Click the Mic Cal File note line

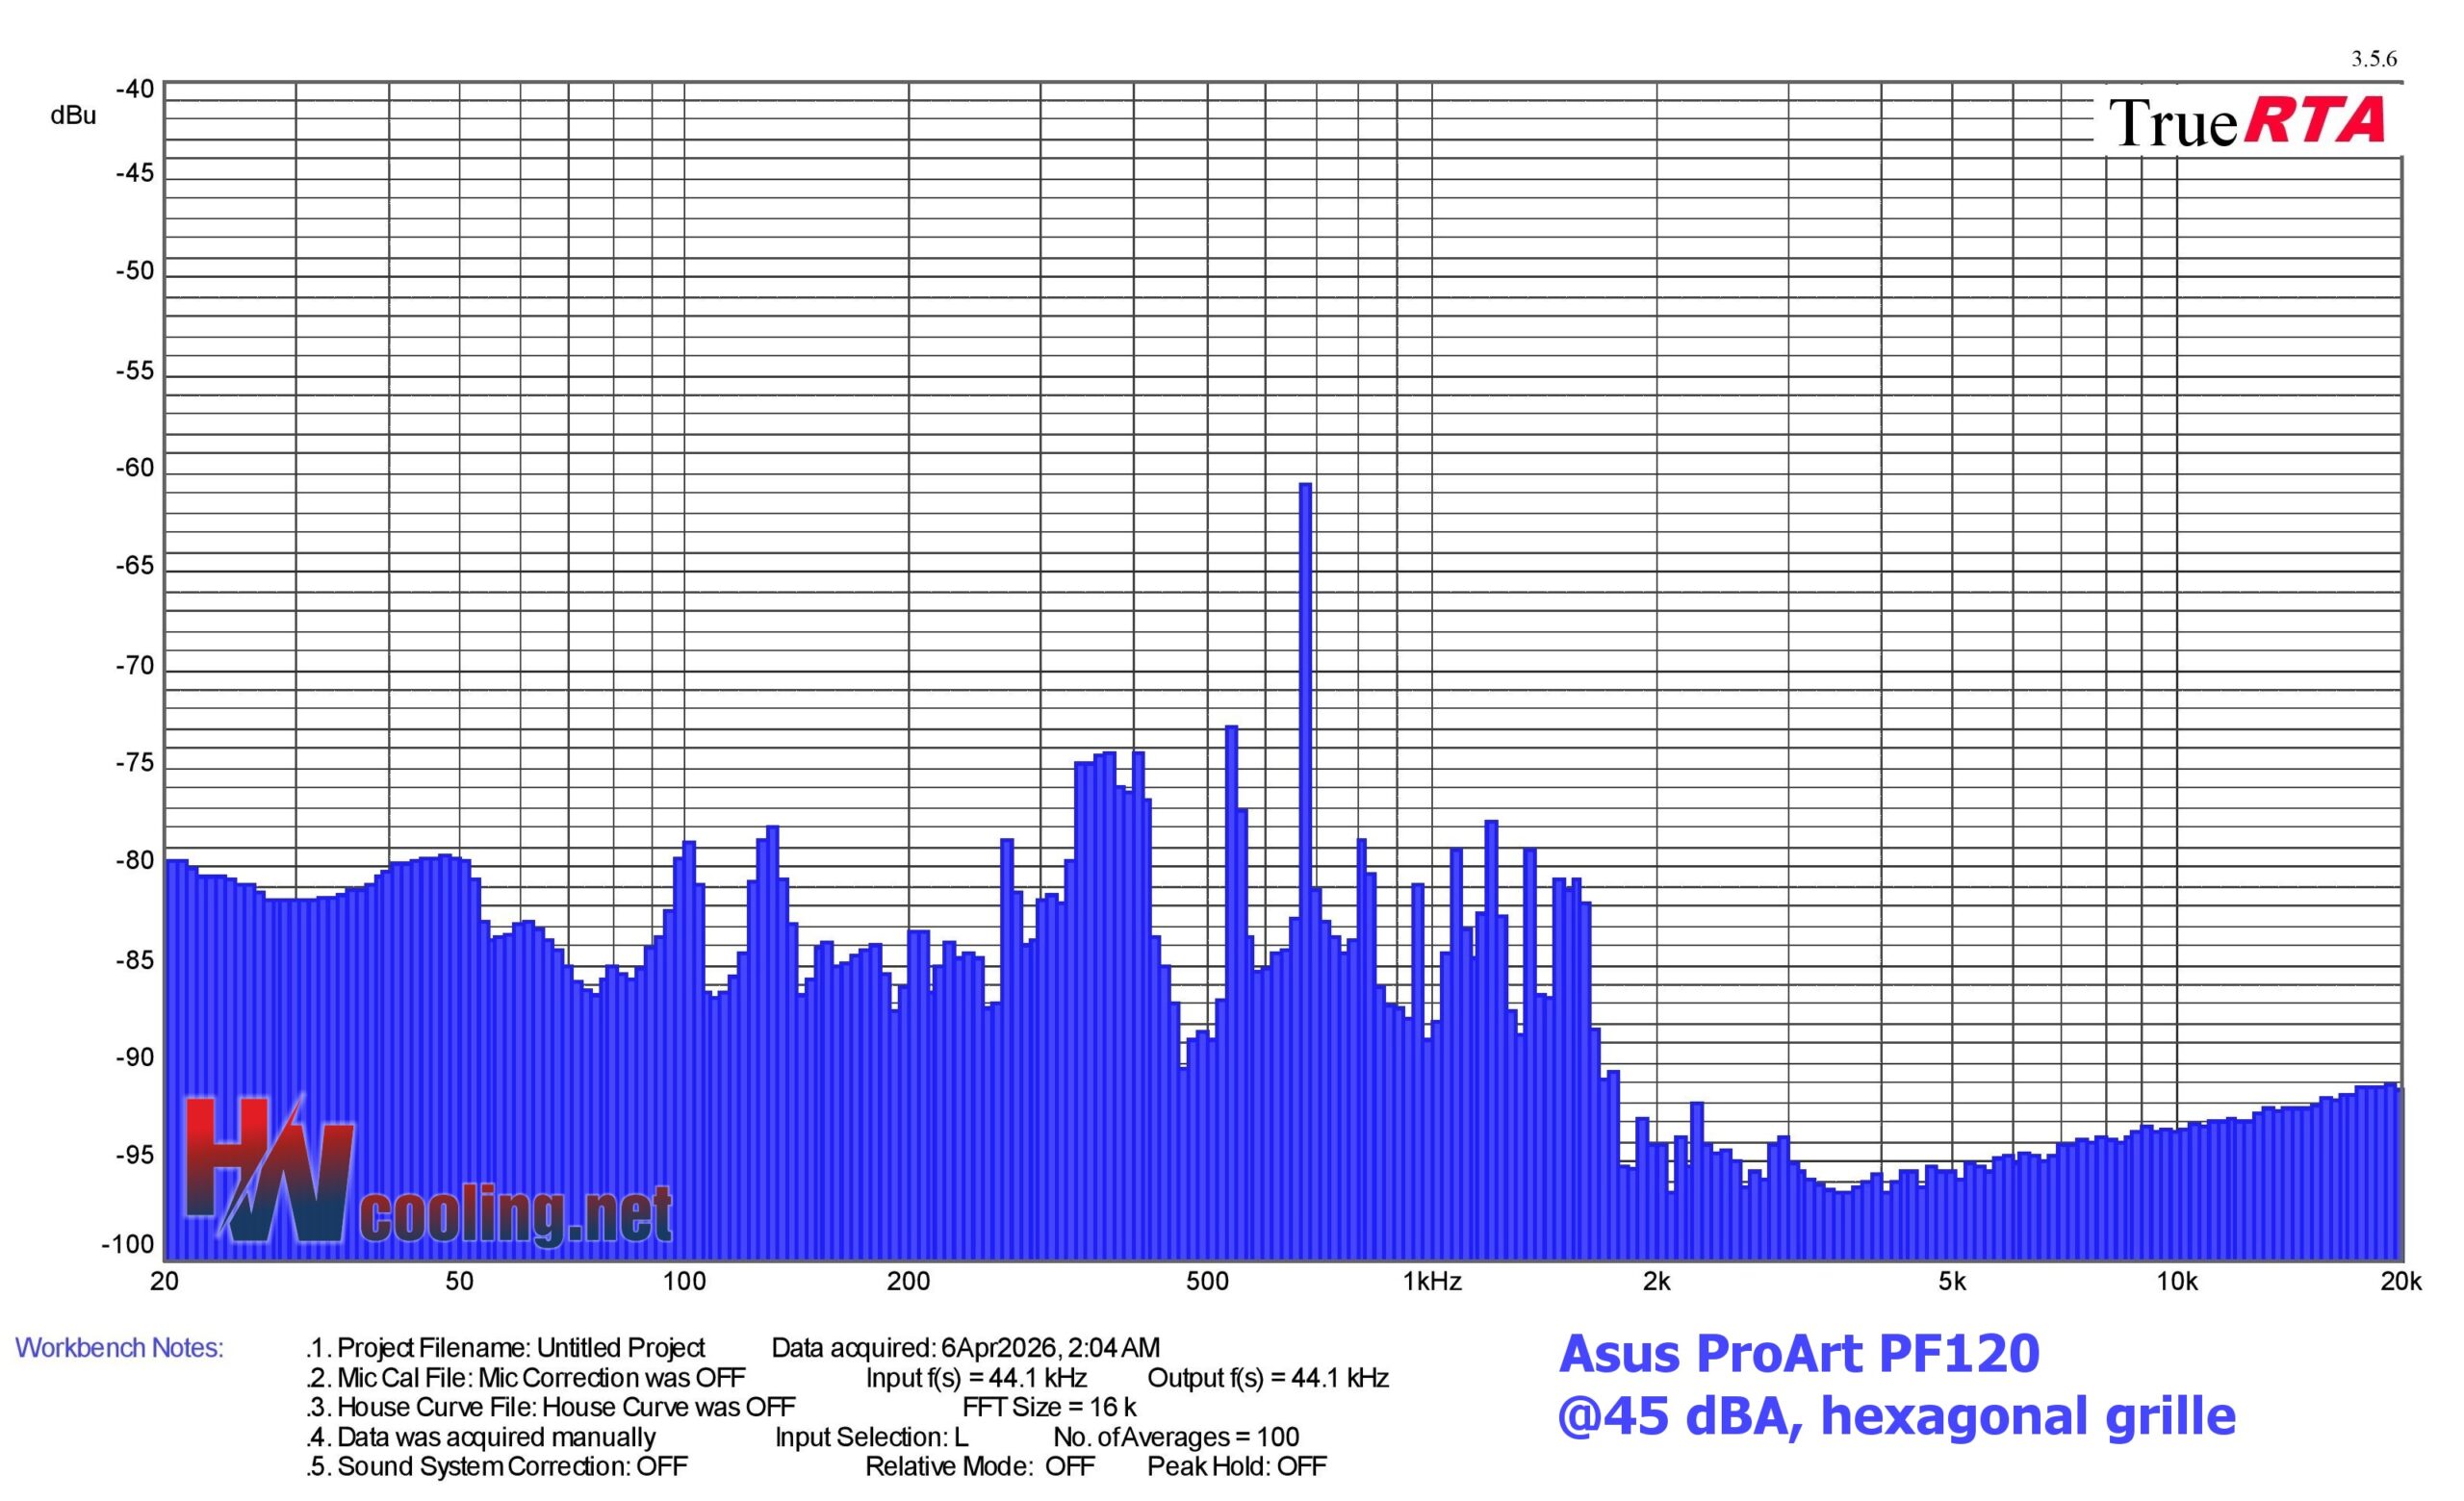(526, 1378)
